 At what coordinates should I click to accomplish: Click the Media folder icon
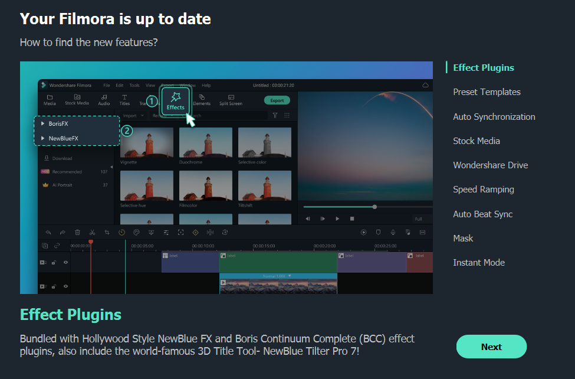click(x=50, y=97)
